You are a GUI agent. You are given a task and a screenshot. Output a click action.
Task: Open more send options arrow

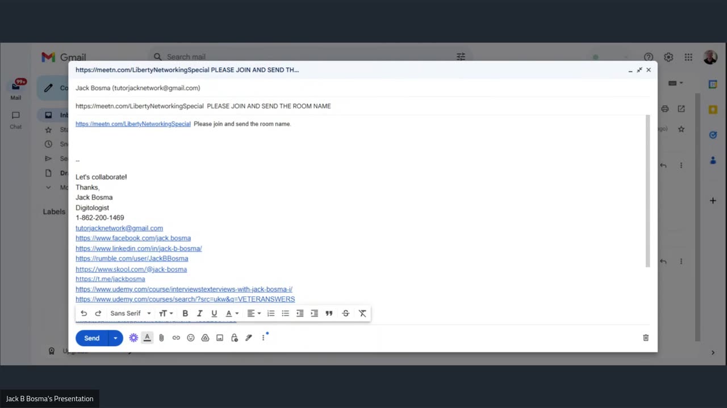coord(115,338)
